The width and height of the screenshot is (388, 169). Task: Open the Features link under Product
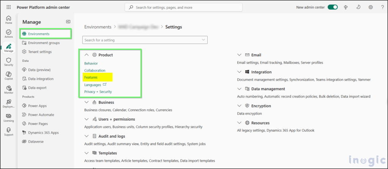click(91, 77)
